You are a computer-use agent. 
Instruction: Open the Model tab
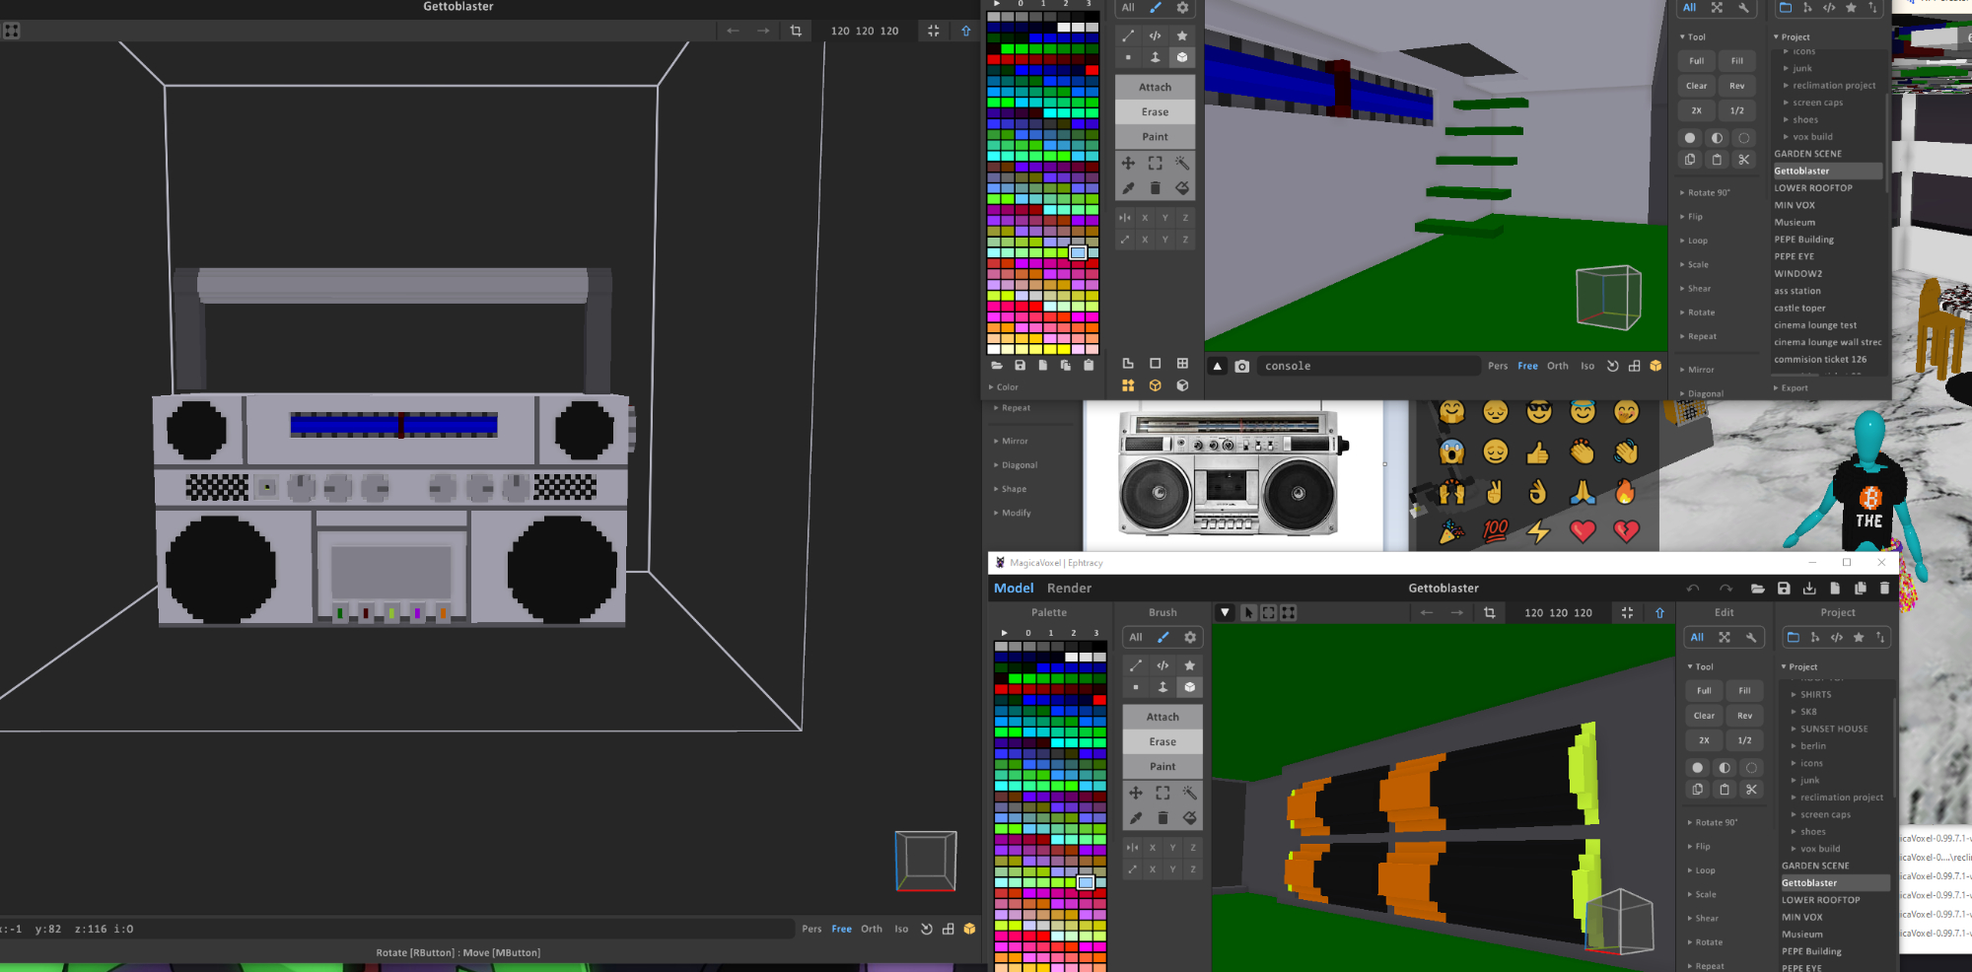click(x=1013, y=589)
